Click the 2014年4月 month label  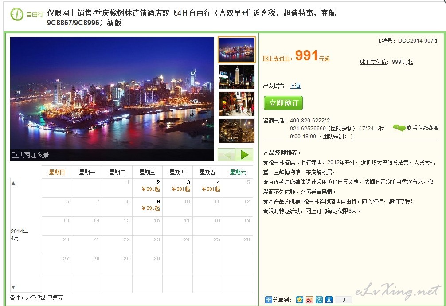coord(20,235)
